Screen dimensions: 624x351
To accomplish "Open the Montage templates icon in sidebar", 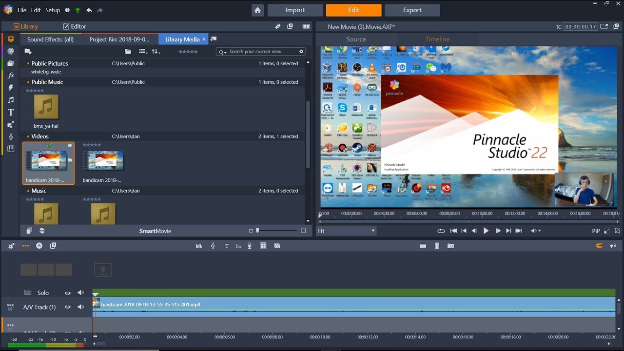I will tap(10, 124).
